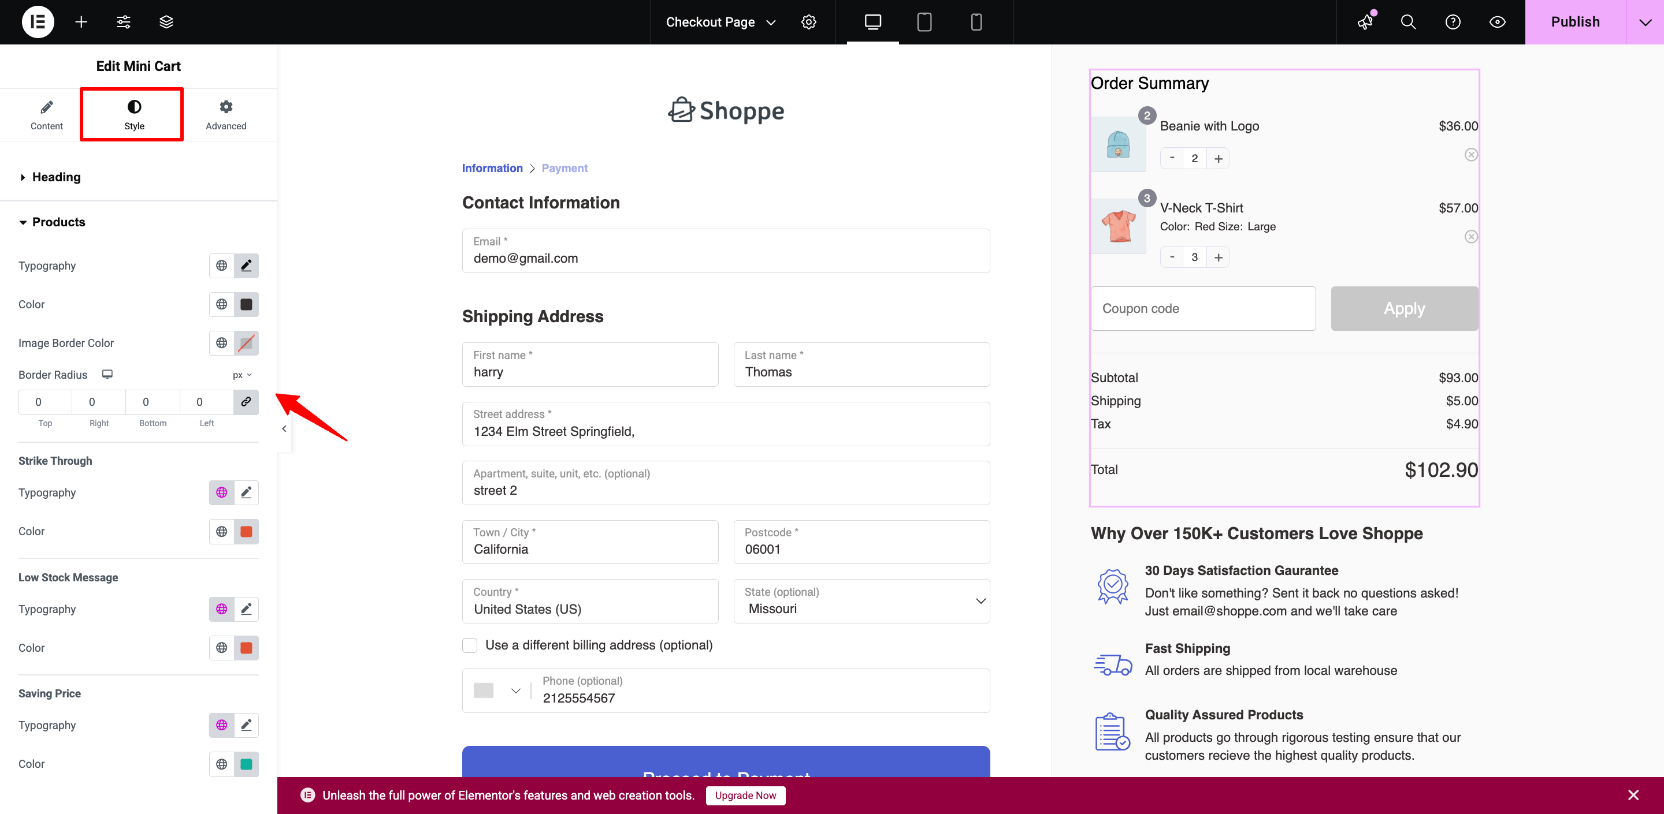The height and width of the screenshot is (814, 1664).
Task: Edit Low Stock Message Typography pencil
Action: [x=246, y=608]
